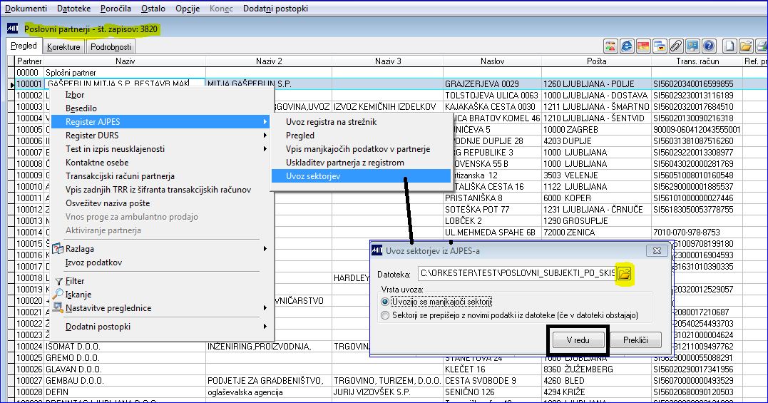Screen dimensions: 768x403
Task: Confirm import with V redu button
Action: coord(578,340)
